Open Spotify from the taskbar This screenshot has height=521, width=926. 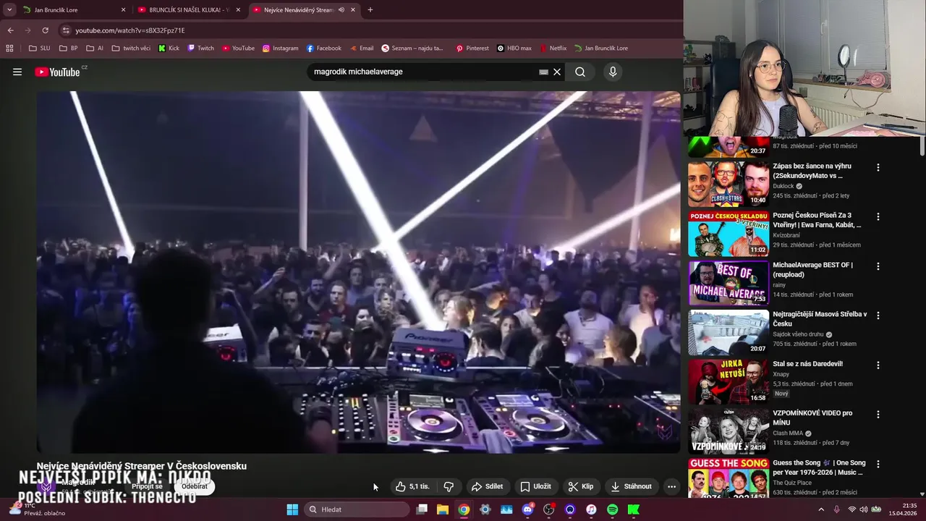[x=612, y=509]
